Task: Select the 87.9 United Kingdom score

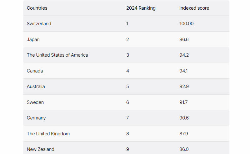Action: 184,134
